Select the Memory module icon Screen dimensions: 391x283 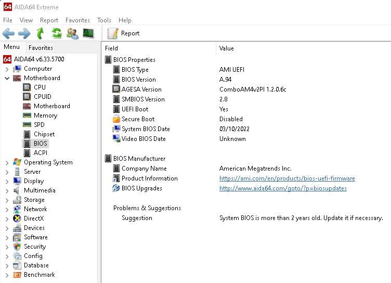click(27, 115)
